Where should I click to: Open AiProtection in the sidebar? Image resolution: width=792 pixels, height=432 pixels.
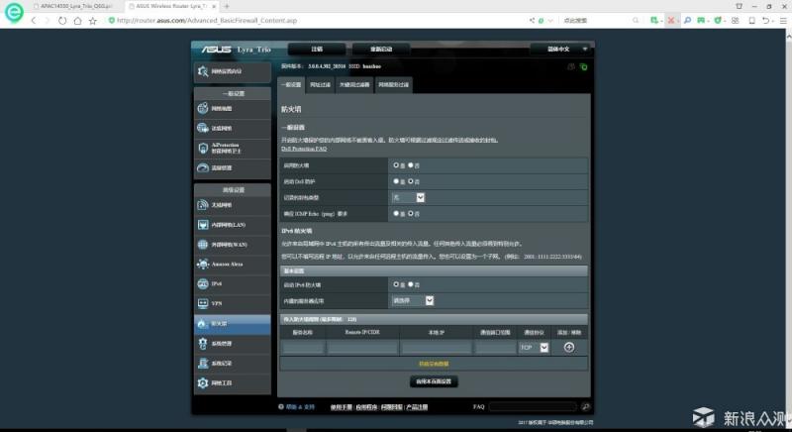233,148
